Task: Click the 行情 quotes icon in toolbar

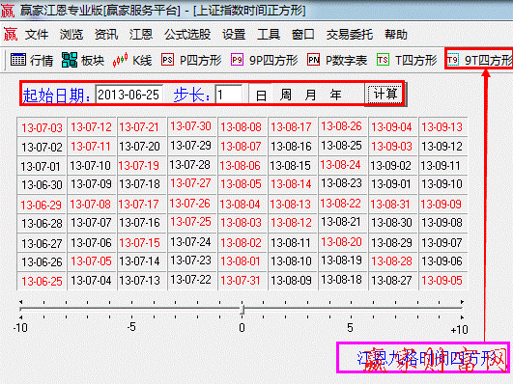Action: coord(18,60)
